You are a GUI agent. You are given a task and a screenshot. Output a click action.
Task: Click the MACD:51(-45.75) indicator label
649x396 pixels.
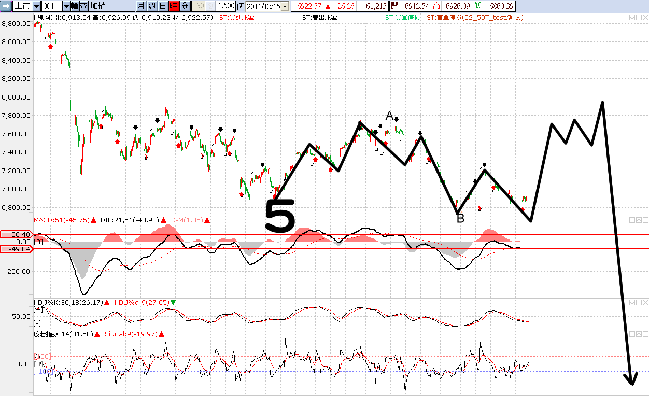[61, 220]
